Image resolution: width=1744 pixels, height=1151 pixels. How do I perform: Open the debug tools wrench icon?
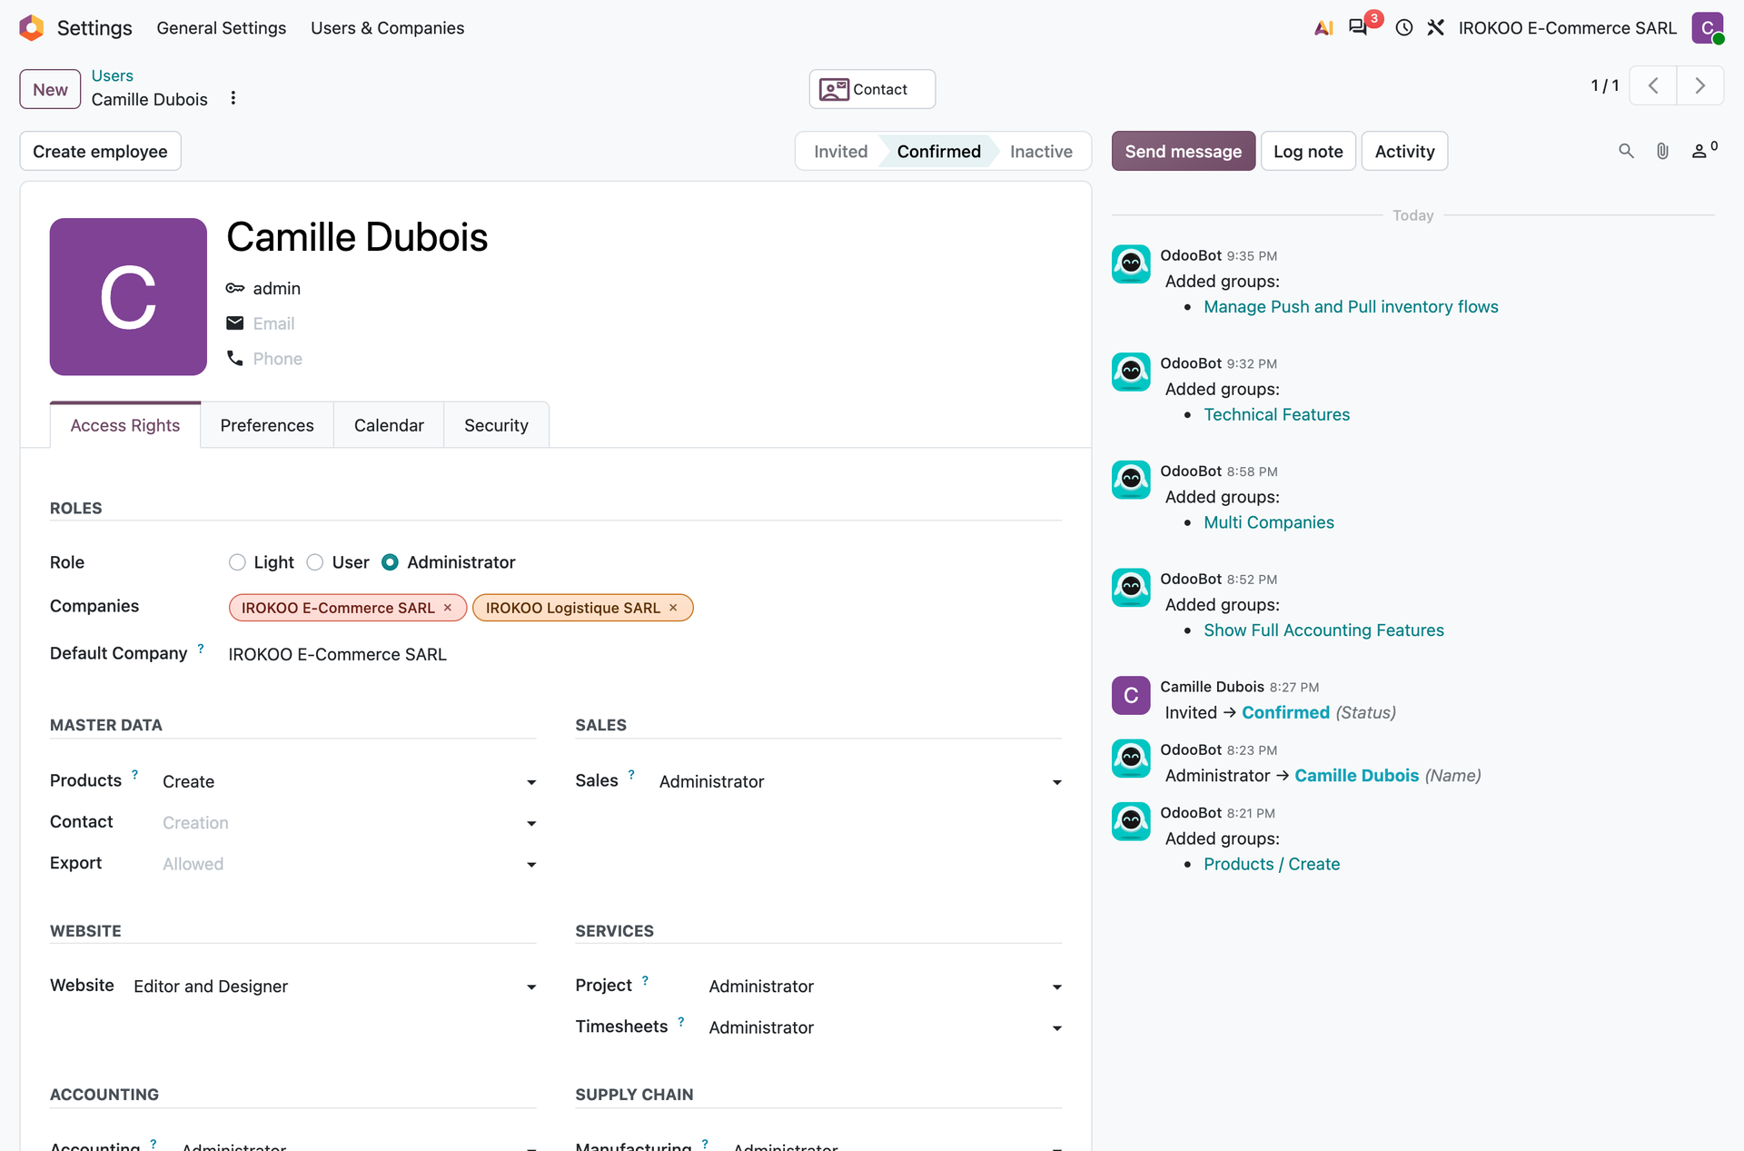1435,28
